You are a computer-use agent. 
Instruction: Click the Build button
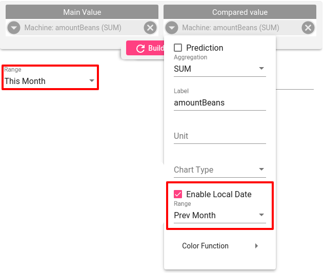(x=145, y=48)
